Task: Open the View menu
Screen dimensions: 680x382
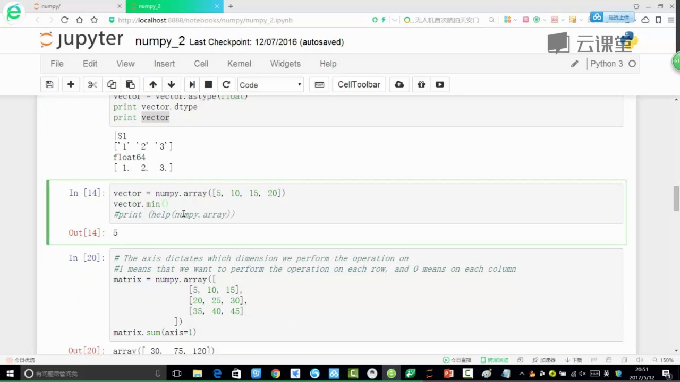Action: click(125, 64)
